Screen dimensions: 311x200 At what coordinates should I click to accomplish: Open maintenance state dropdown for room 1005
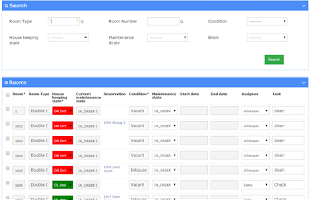tap(165, 170)
